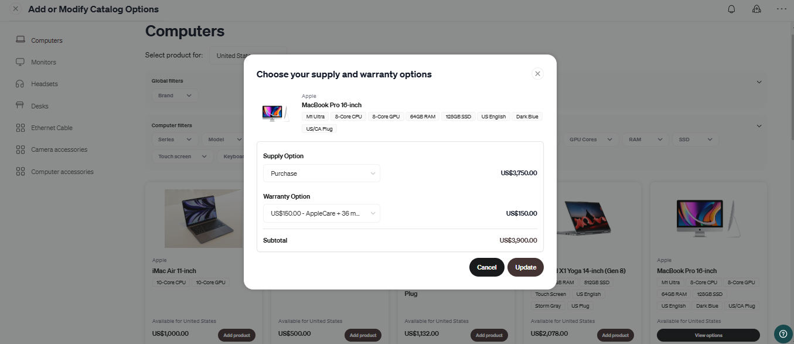Click the Cancel button
This screenshot has height=344, width=794.
point(486,267)
